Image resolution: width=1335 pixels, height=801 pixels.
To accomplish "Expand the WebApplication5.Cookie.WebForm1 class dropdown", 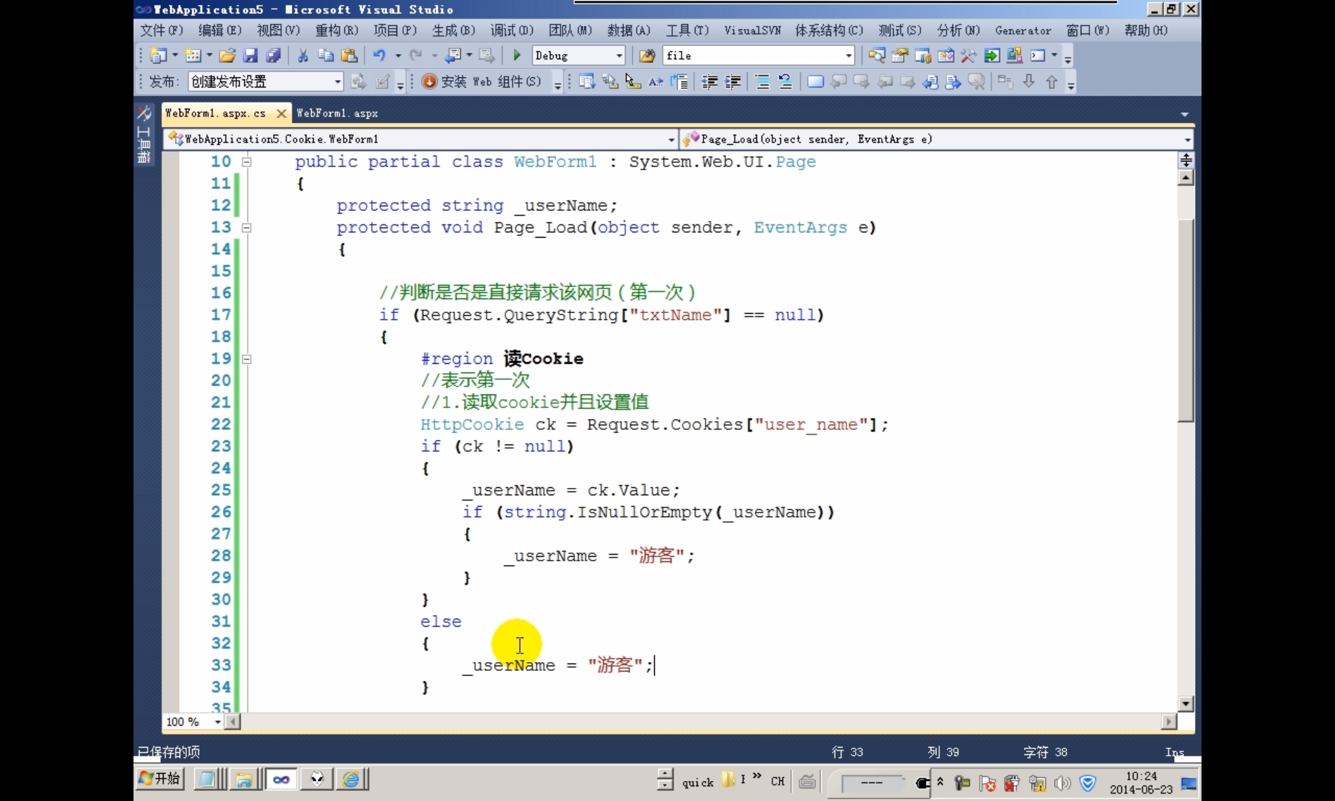I will tap(671, 139).
